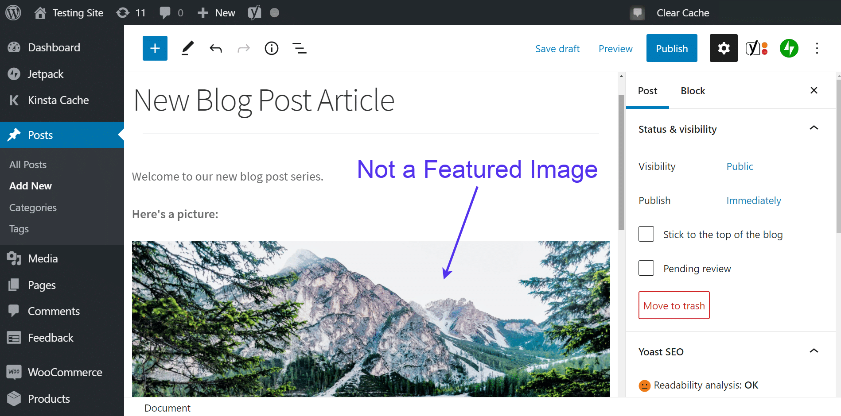Click the WordPress logo in the admin bar

click(x=13, y=12)
